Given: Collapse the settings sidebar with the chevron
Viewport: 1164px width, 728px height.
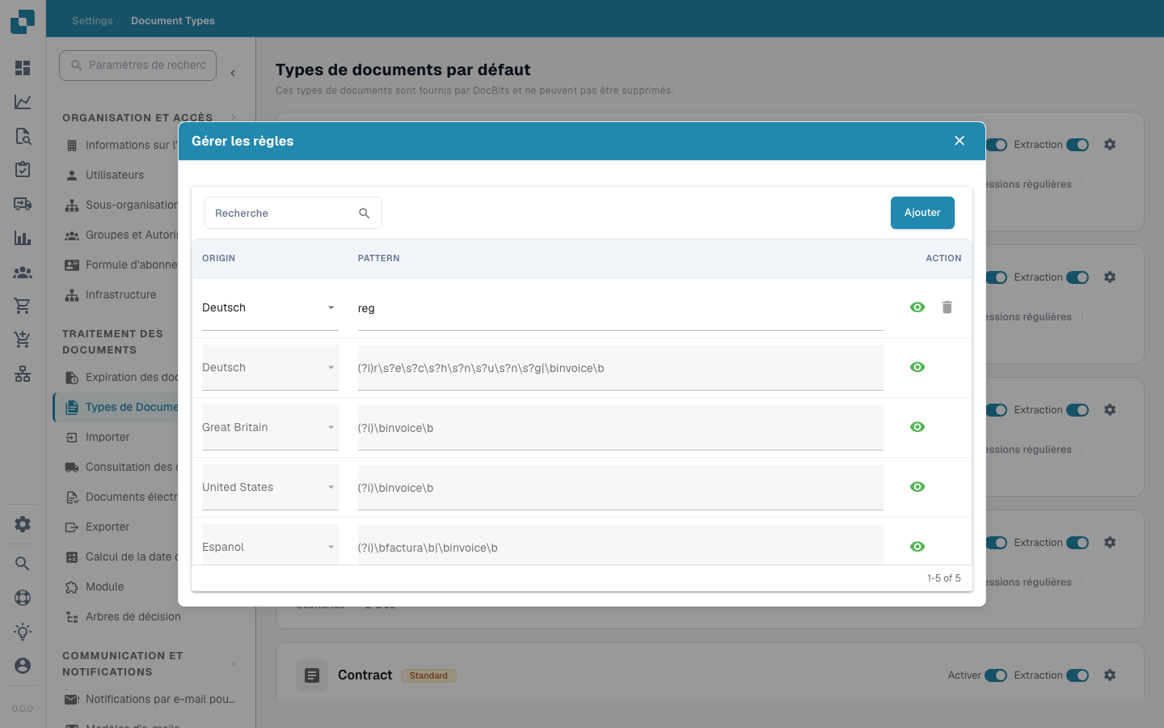Looking at the screenshot, I should pyautogui.click(x=233, y=73).
